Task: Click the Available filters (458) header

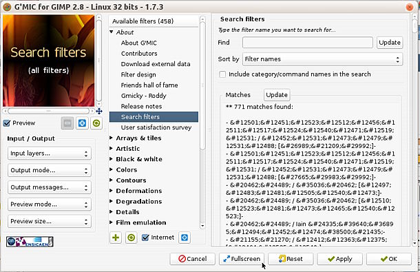Action: point(154,21)
